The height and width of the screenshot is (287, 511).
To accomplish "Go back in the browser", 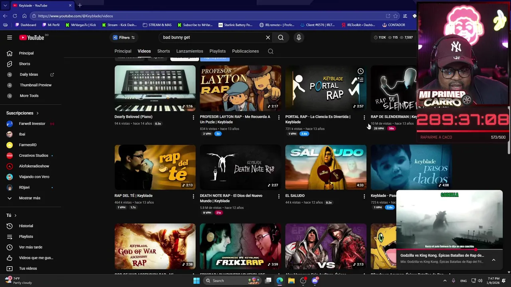I will pyautogui.click(x=5, y=16).
